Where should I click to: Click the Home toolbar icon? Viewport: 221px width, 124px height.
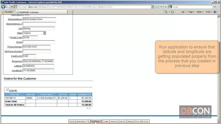point(166,12)
